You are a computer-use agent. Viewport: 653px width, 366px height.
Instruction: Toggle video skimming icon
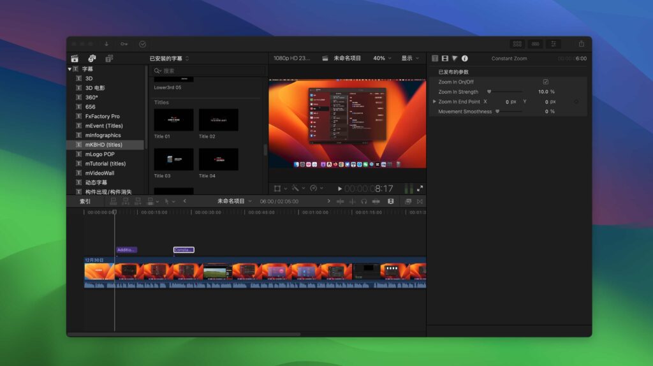(341, 201)
